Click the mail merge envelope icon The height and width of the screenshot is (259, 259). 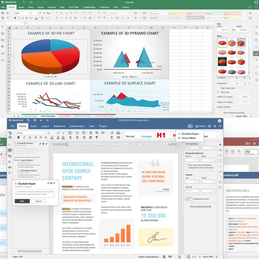pos(118,138)
